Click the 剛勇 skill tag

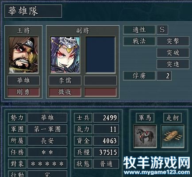23,92
